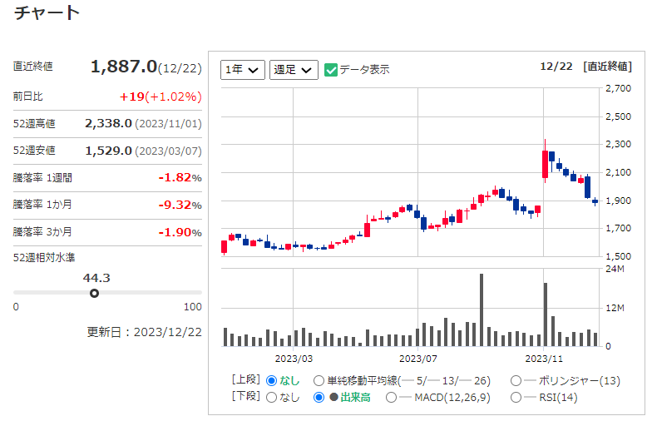Switch lower panel to MACD(12,26,9)

click(x=405, y=398)
